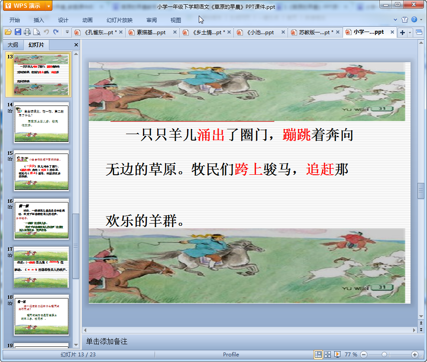The height and width of the screenshot is (362, 427).
Task: Switch to the 《乡土情...pt document tab
Action: pyautogui.click(x=206, y=32)
